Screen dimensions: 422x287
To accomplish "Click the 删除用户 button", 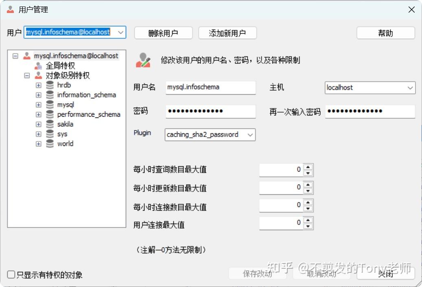I will tap(163, 33).
